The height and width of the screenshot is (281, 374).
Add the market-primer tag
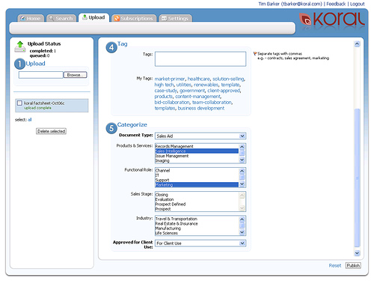click(170, 79)
